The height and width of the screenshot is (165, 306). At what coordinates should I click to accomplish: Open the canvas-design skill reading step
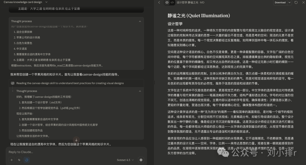coord(70,83)
